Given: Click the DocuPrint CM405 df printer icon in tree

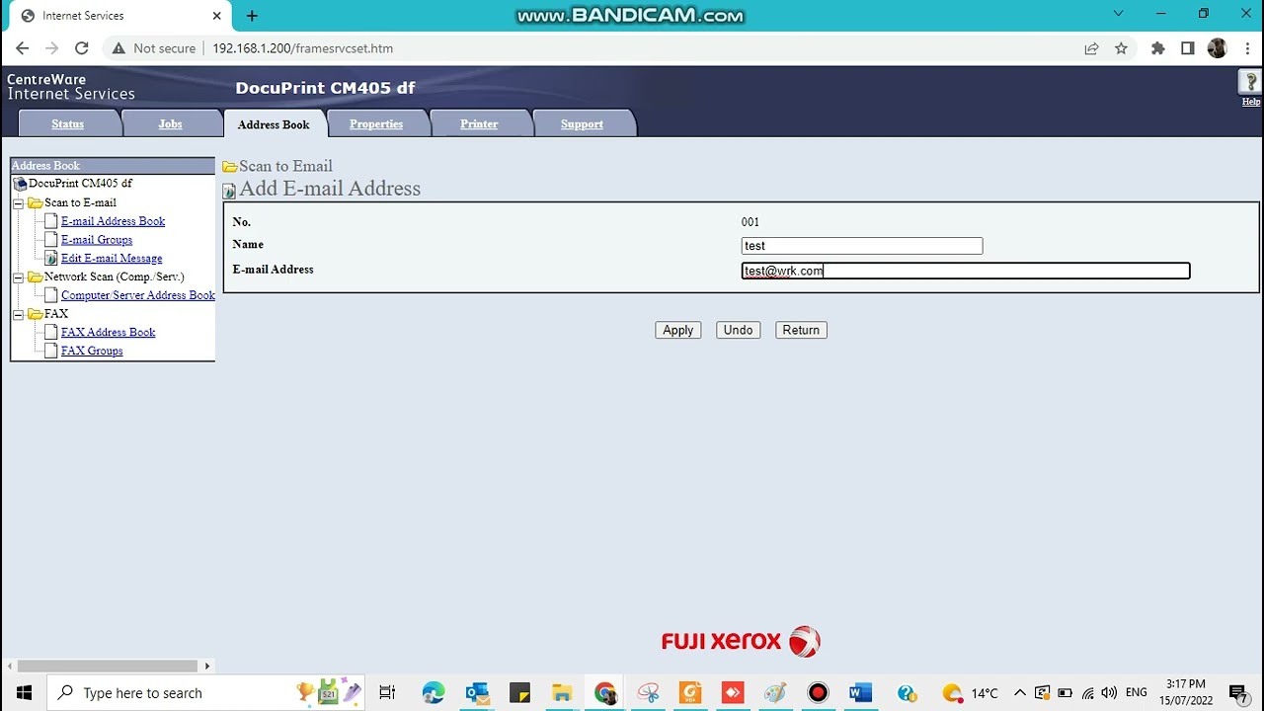Looking at the screenshot, I should (x=20, y=184).
